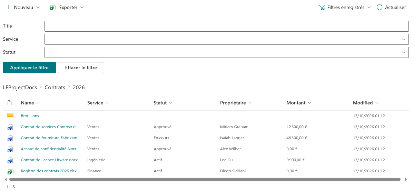Click the file type column header icon
Screen dimensions: 414x193
(x=10, y=103)
